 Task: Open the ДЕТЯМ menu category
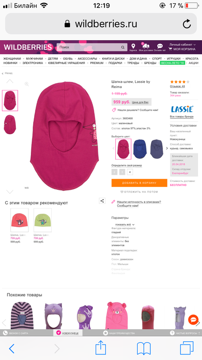point(53,58)
